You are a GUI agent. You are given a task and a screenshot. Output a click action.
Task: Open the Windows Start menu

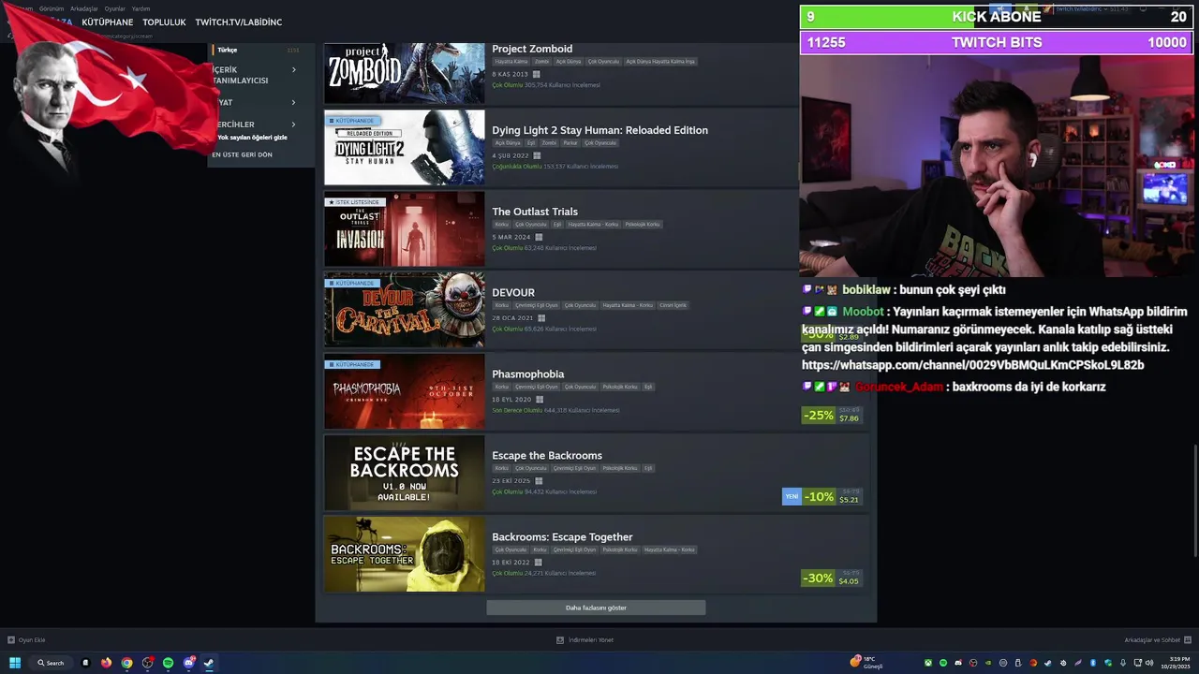[x=15, y=663]
